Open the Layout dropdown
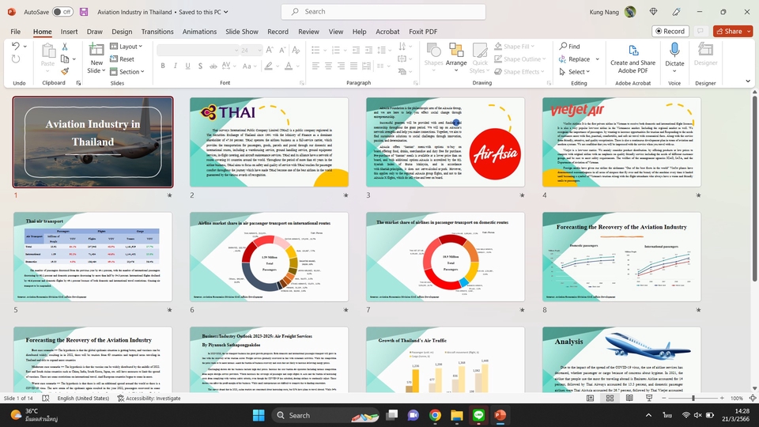 (x=126, y=47)
